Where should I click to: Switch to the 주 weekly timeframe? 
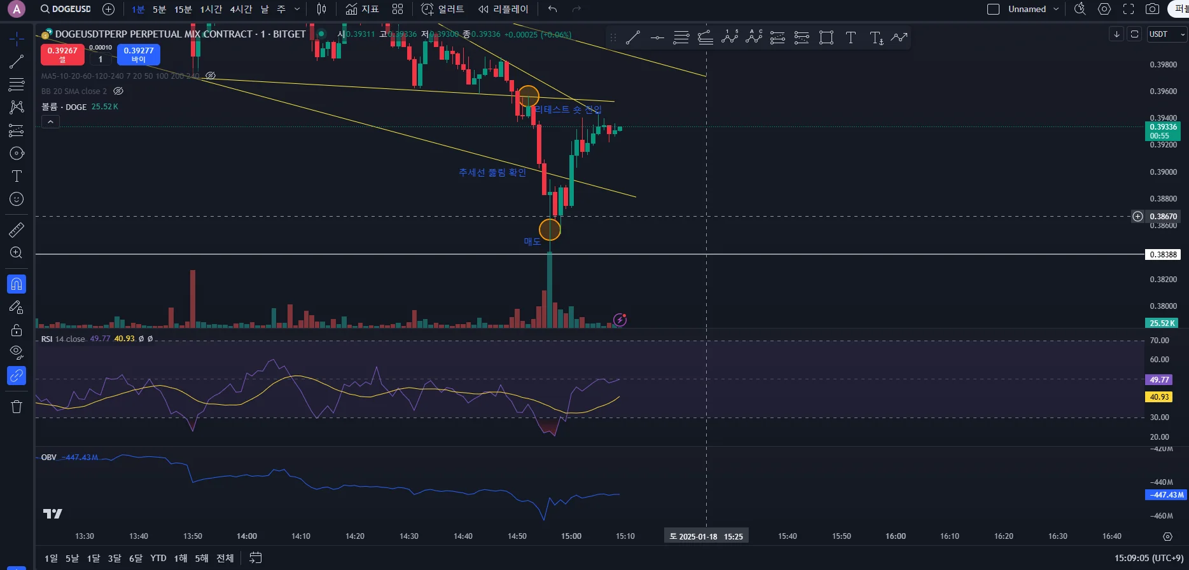281,9
